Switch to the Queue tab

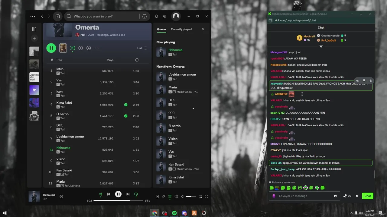pos(161,29)
